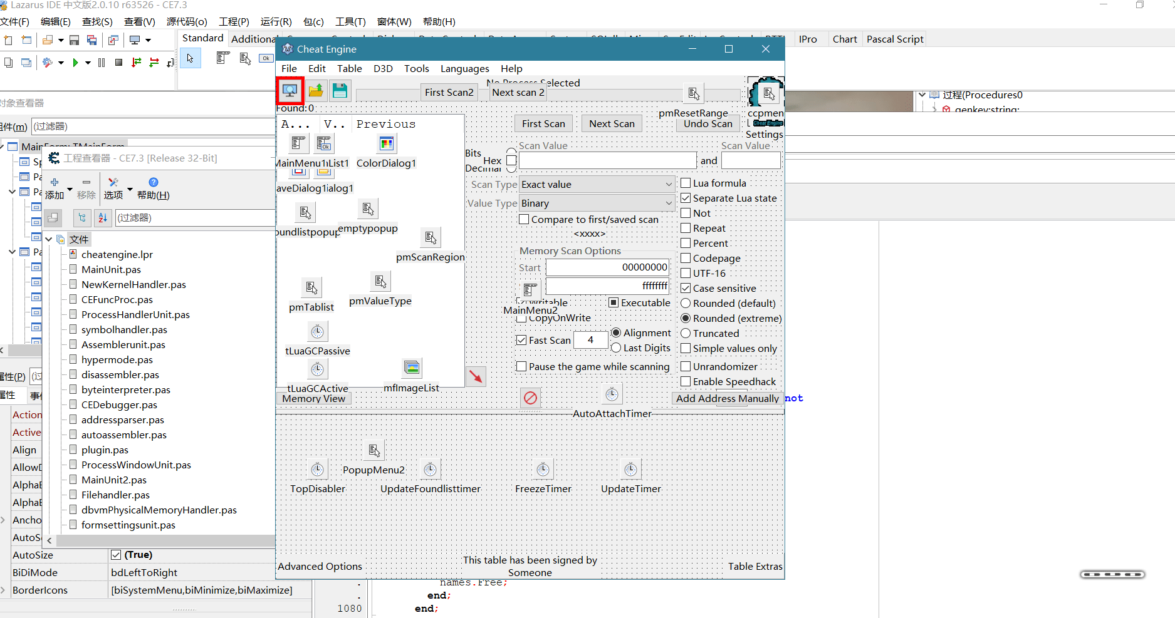Click the red arrow add-to-list icon

click(x=476, y=376)
